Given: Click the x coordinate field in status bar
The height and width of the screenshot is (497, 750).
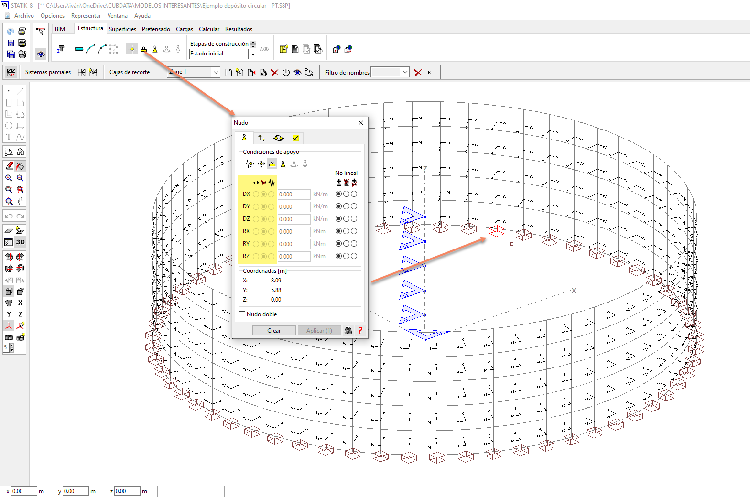Looking at the screenshot, I should coord(24,491).
